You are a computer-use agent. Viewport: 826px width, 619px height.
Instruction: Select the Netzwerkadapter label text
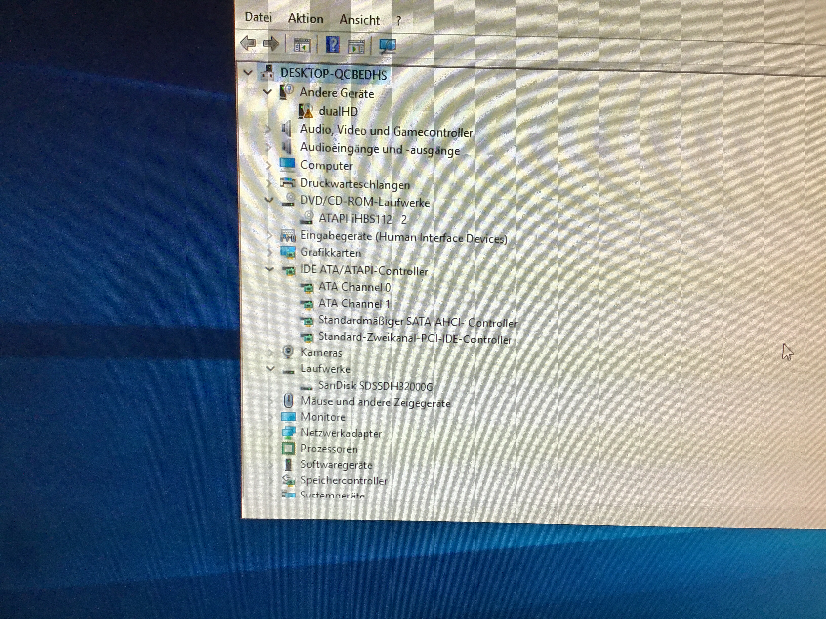(x=341, y=433)
